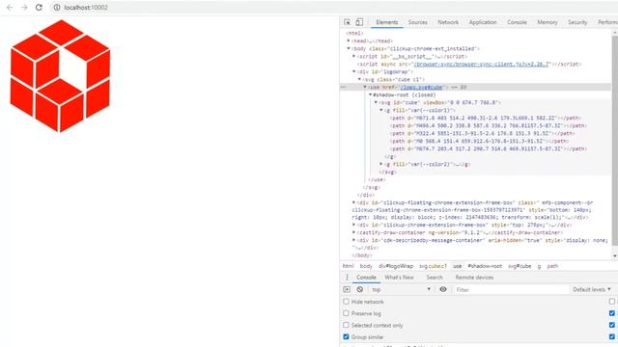Viewport: 618px width, 347px height.
Task: Click the Elements panel vertical scrollbar
Action: (614, 140)
